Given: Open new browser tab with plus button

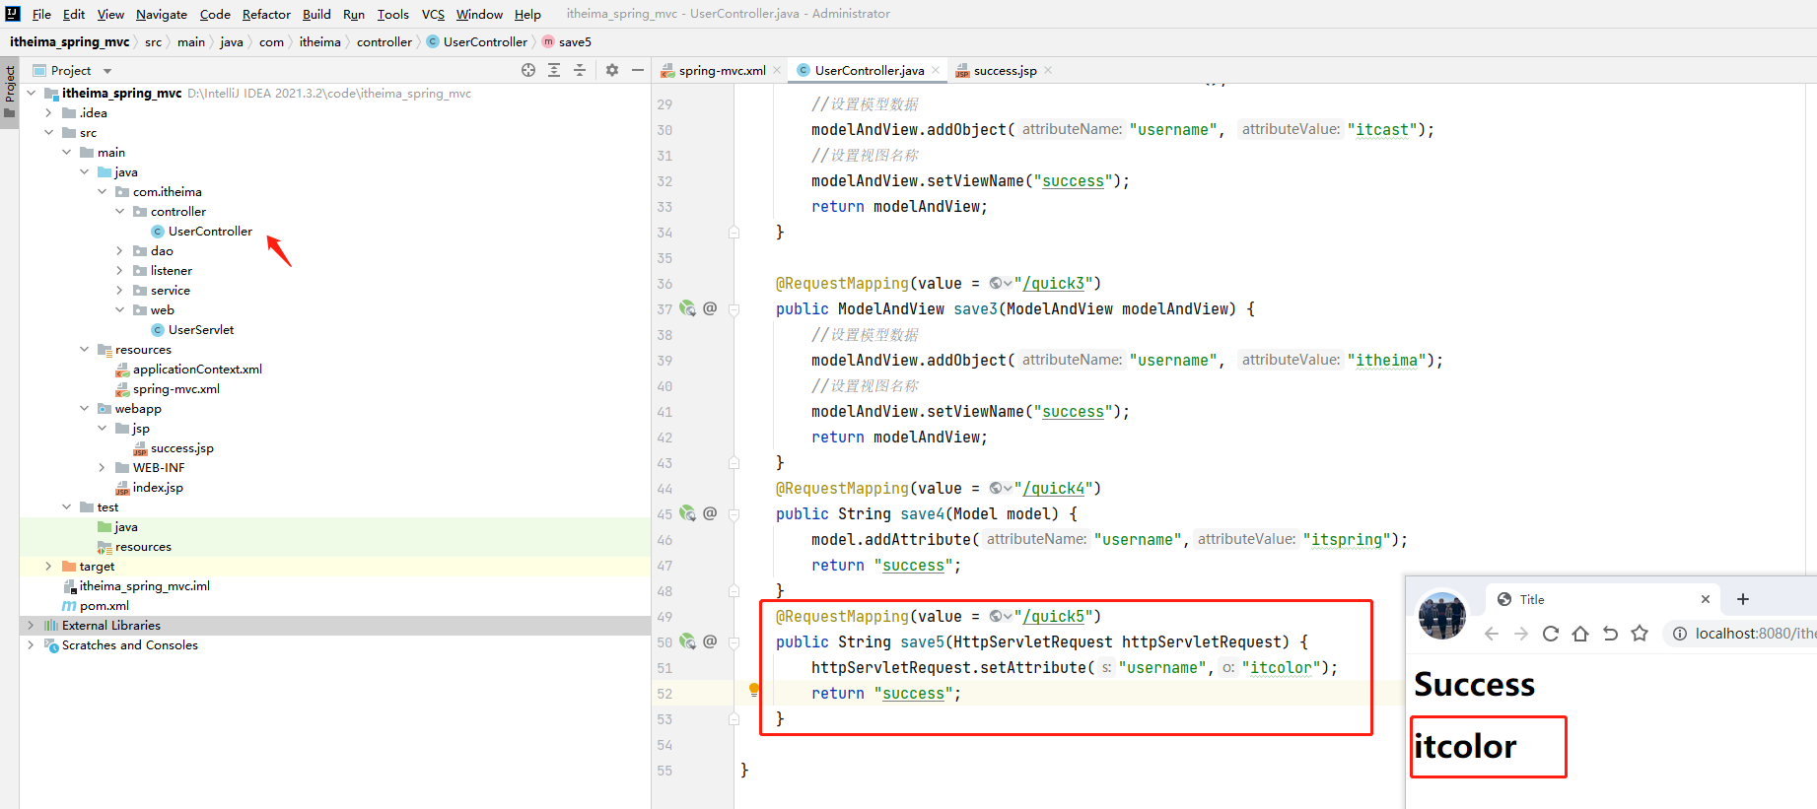Looking at the screenshot, I should (x=1743, y=599).
